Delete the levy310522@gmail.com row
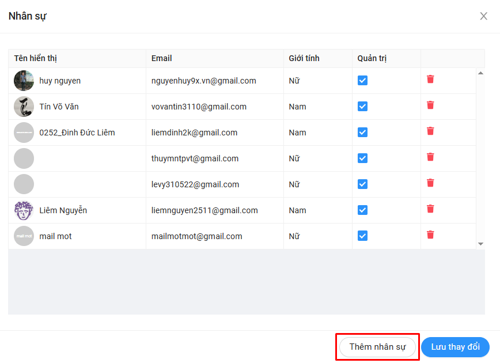 coord(430,183)
